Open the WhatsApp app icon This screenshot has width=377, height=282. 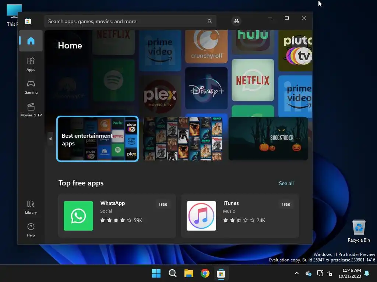[x=78, y=216]
